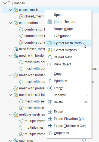Select the fixed closed_mesh tree item
The height and width of the screenshot is (142, 99).
point(29,49)
